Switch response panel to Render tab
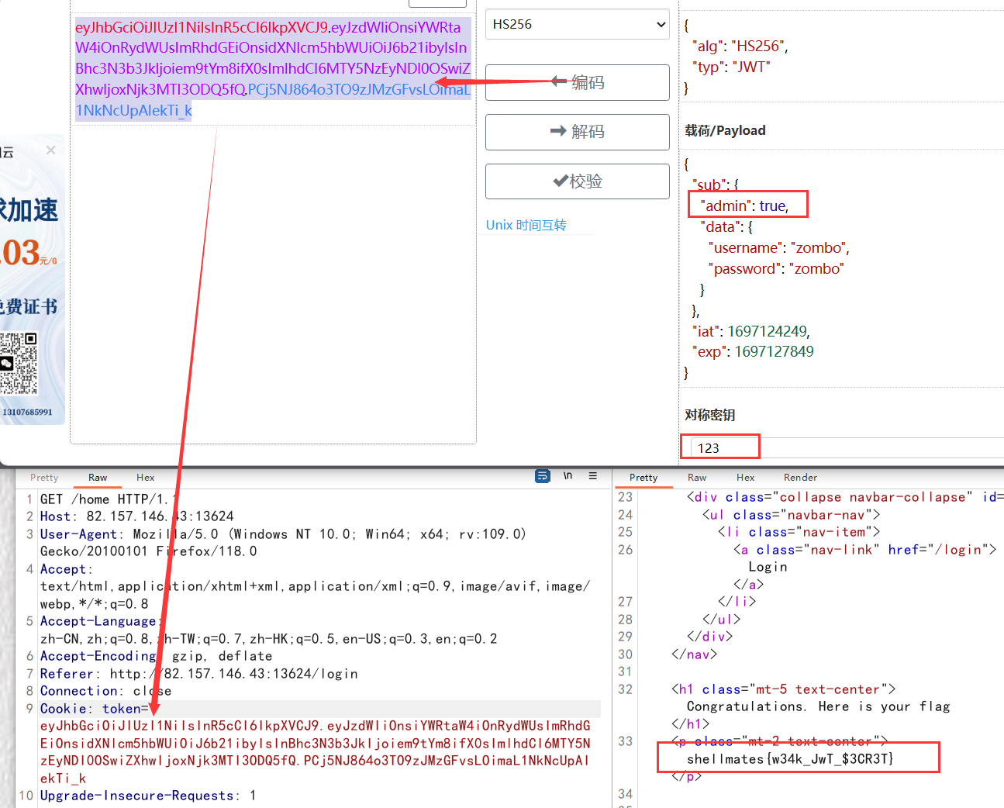1004x808 pixels. (800, 478)
